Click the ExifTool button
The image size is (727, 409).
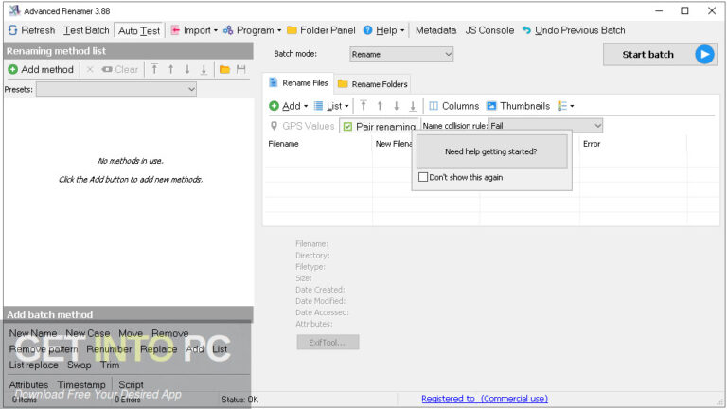(x=328, y=342)
